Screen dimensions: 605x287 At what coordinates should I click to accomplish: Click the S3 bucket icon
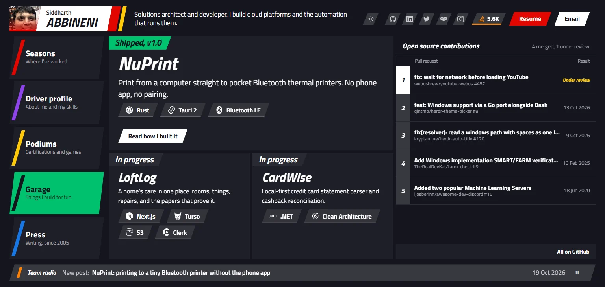129,232
